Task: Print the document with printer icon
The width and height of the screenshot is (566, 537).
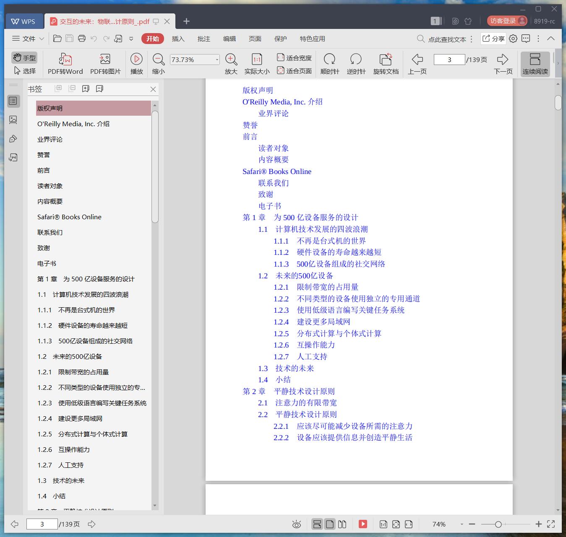Action: coord(82,39)
